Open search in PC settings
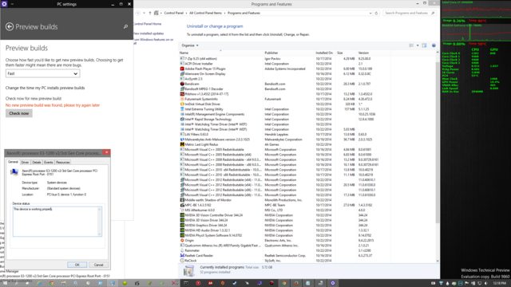The height and width of the screenshot is (287, 511). 125,27
